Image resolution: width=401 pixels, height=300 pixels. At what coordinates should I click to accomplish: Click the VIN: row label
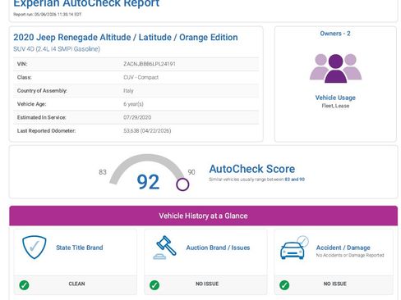[x=22, y=64]
